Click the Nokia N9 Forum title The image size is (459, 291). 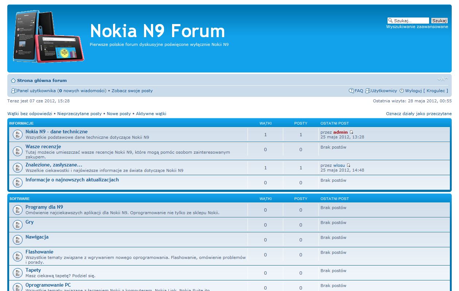click(157, 31)
